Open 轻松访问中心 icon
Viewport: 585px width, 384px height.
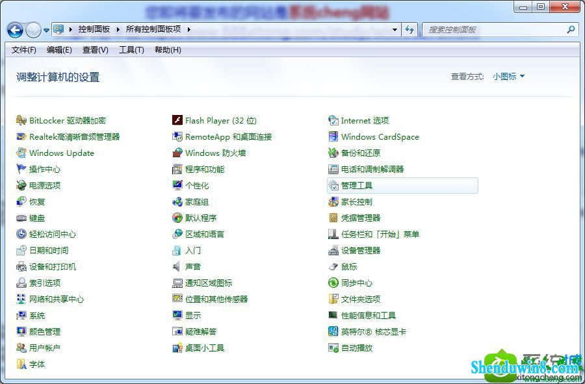pos(21,234)
